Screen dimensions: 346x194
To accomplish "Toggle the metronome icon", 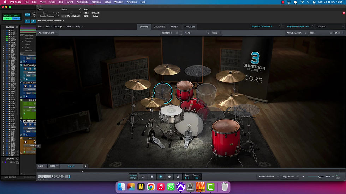I will [x=178, y=177].
